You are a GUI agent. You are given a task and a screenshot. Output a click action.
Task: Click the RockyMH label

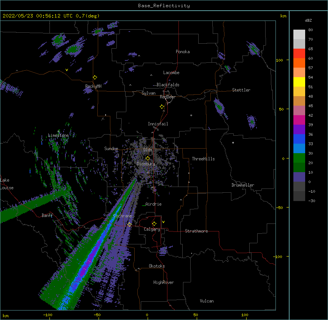tap(93, 86)
